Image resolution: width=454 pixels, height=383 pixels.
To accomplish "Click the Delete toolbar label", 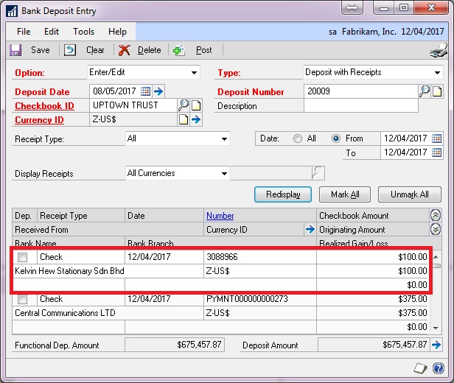I will click(150, 50).
